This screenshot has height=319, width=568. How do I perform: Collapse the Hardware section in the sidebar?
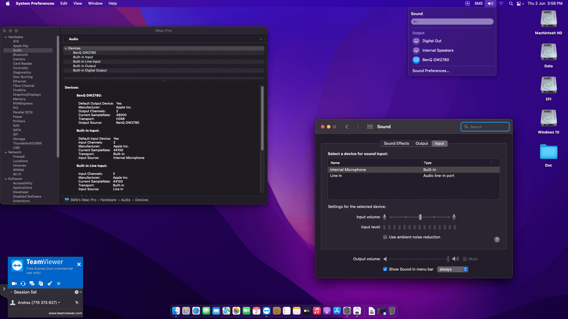tap(6, 37)
